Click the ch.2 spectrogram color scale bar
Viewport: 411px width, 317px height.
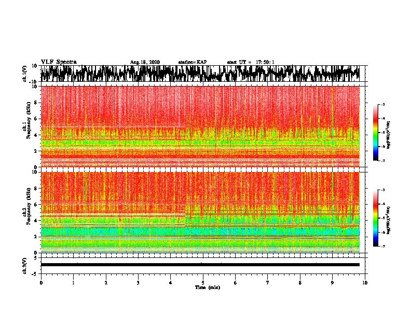click(375, 218)
